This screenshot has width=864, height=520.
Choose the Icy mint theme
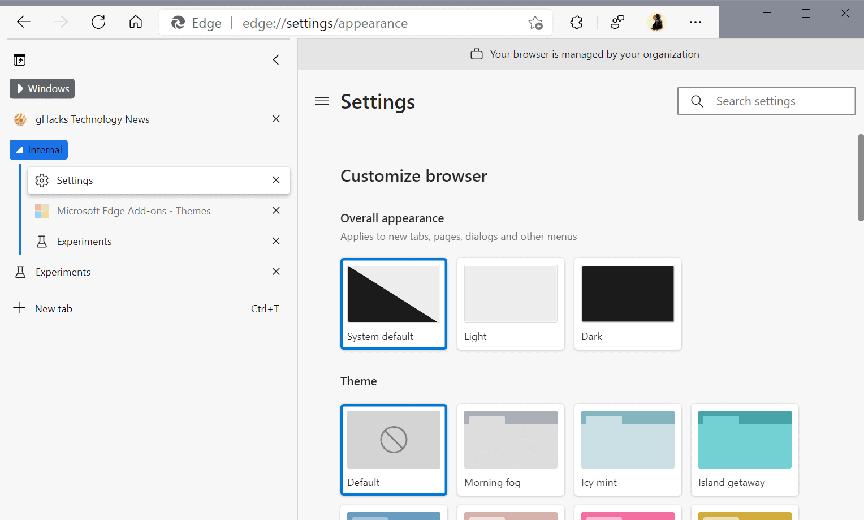pyautogui.click(x=628, y=450)
